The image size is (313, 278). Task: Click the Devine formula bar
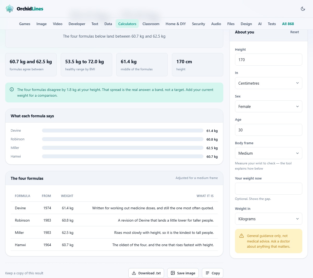123,131
